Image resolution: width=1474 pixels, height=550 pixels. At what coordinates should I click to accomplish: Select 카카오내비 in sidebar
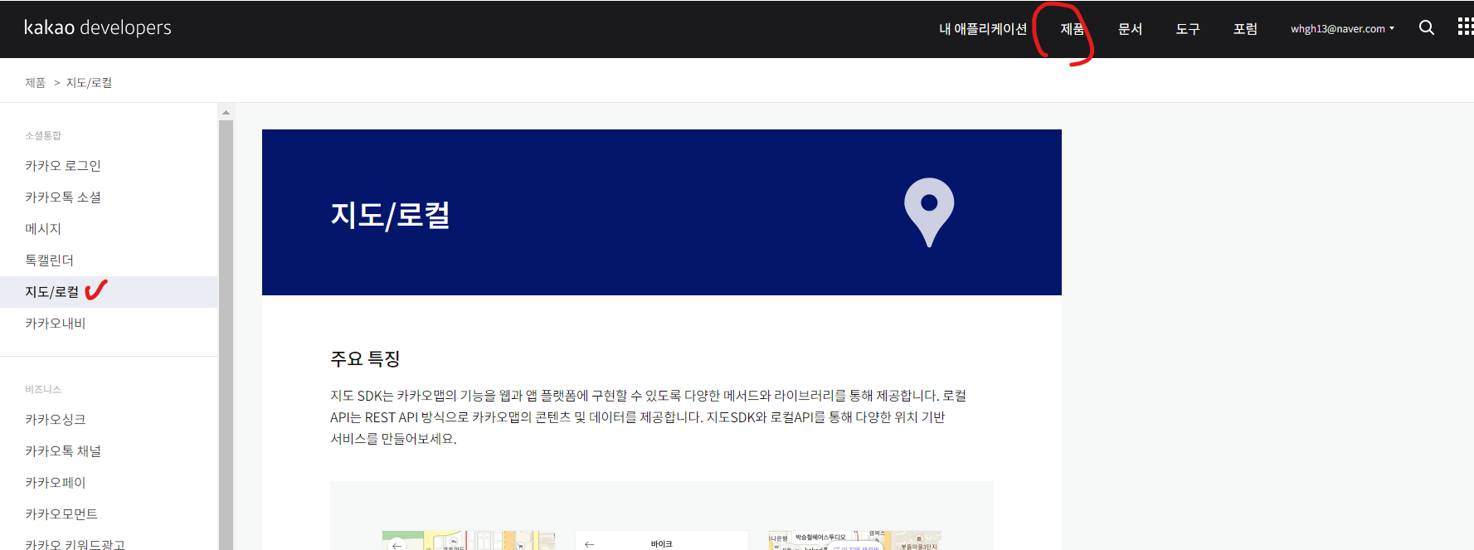[56, 324]
